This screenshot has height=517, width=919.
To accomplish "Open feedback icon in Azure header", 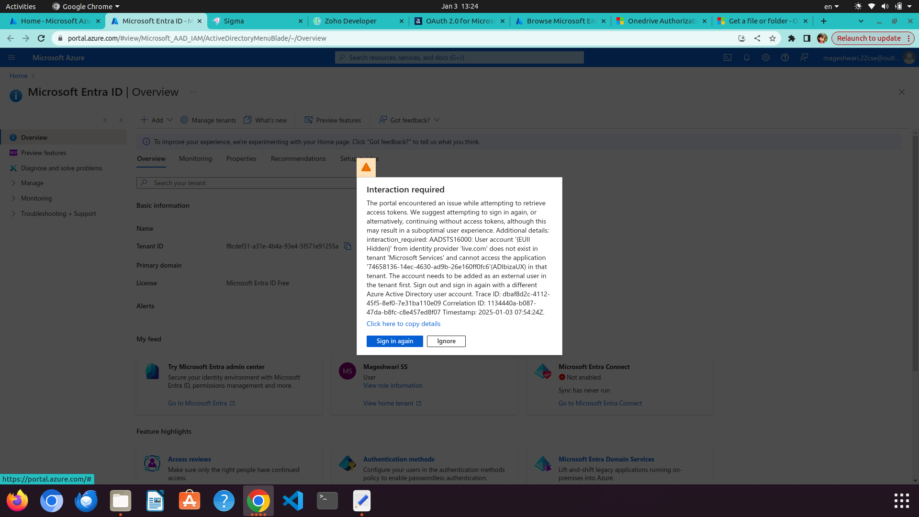I will (804, 57).
